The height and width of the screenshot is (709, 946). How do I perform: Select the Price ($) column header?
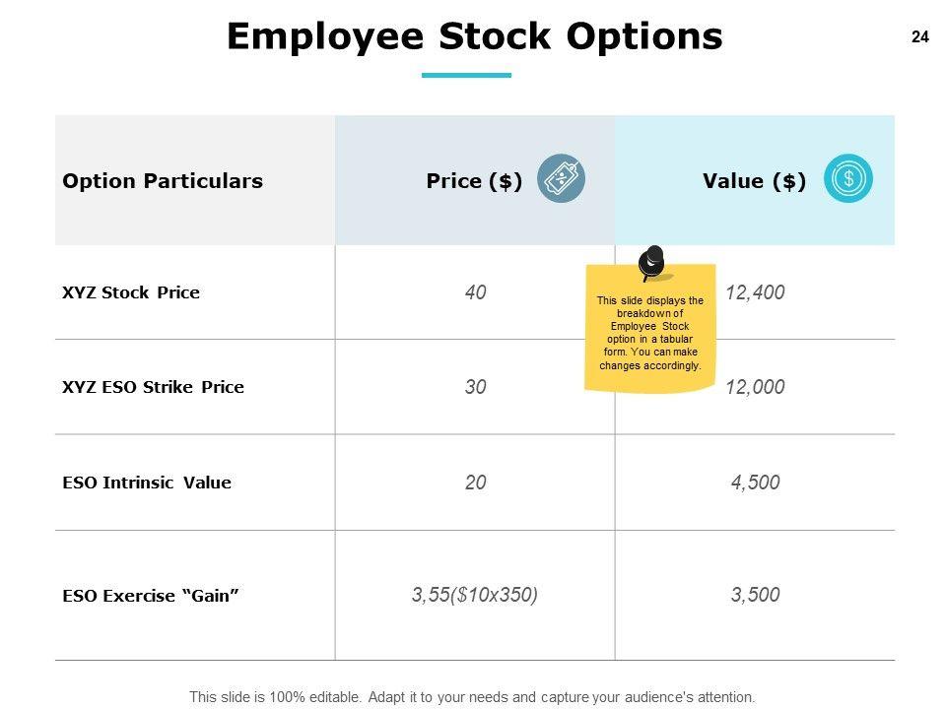(x=474, y=181)
